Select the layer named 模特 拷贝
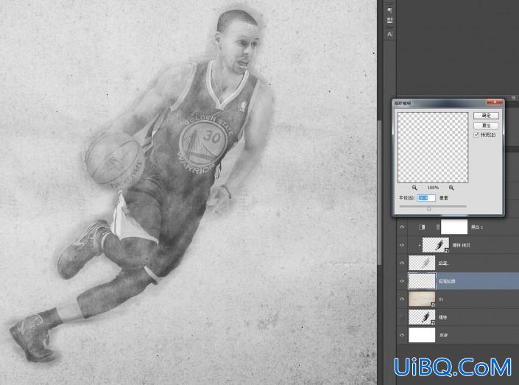 point(461,245)
